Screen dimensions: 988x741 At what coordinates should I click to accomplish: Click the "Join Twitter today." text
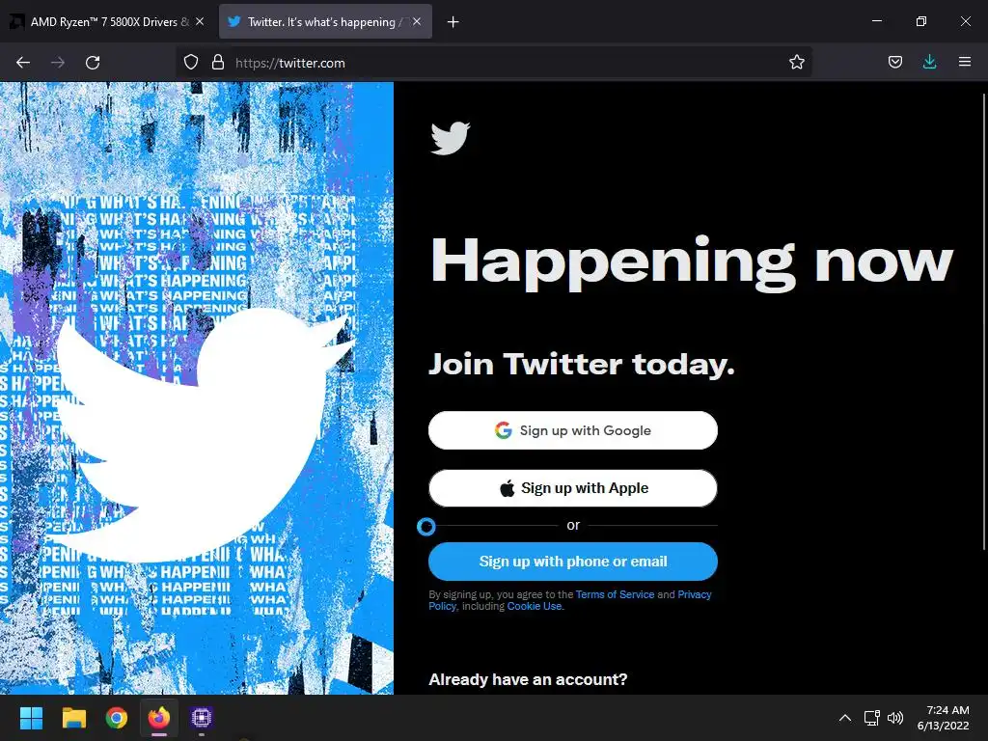click(582, 364)
